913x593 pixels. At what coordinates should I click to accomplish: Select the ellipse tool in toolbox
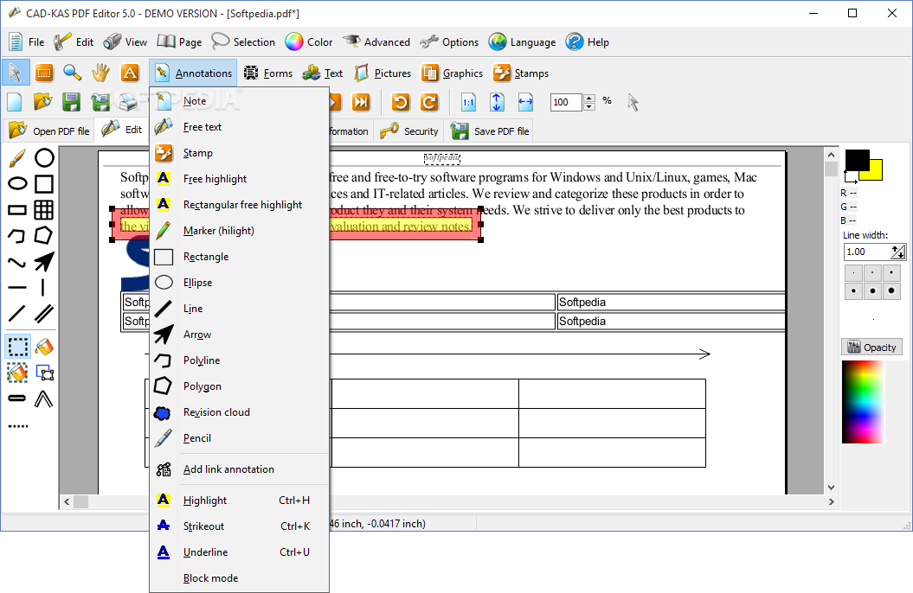coord(17,184)
